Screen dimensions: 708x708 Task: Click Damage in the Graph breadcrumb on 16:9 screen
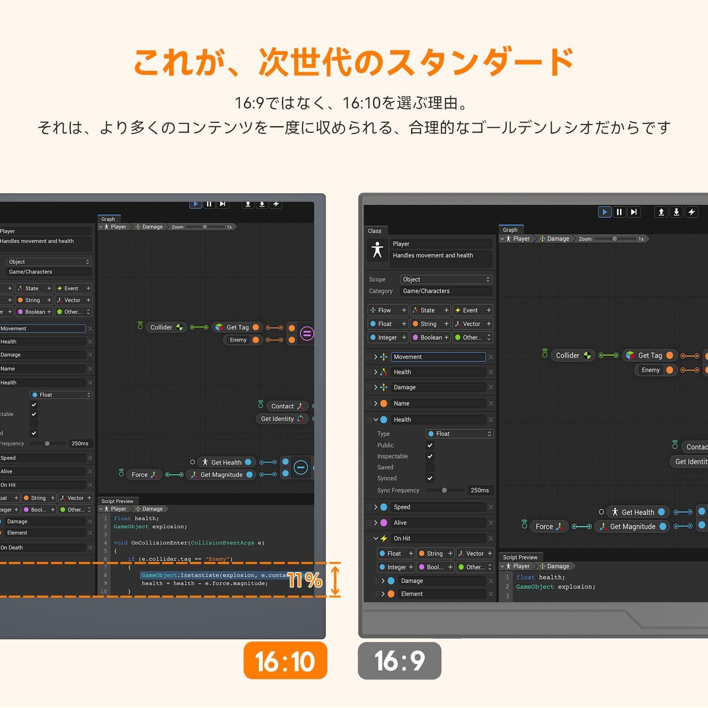[x=554, y=239]
